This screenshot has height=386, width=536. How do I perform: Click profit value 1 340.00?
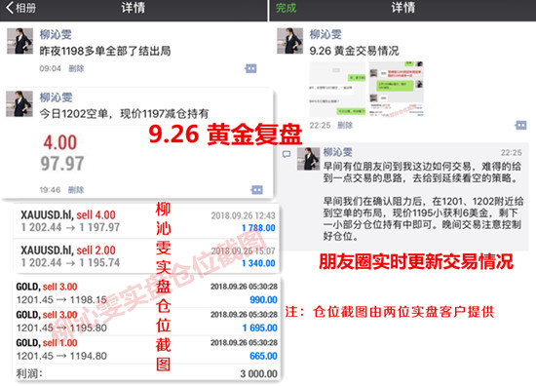(x=258, y=263)
